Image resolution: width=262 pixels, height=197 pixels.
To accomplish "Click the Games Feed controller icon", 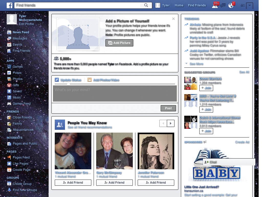I will pyautogui.click(x=9, y=104).
